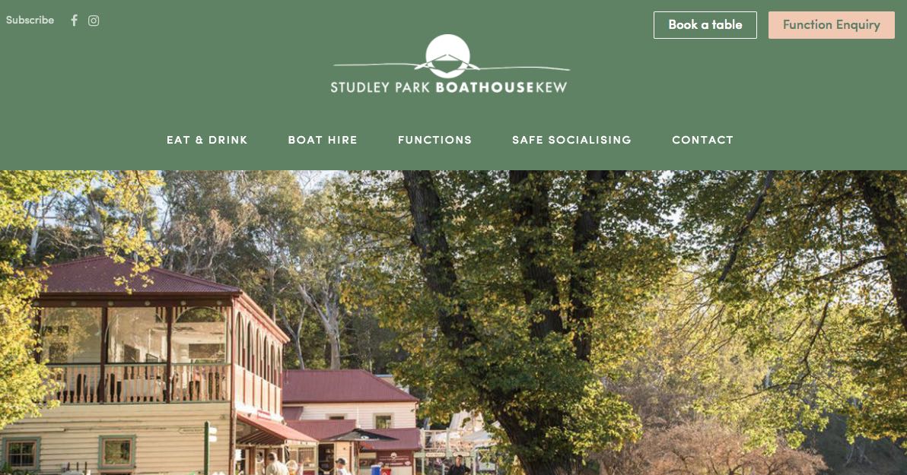Click the Subscribe link

30,21
